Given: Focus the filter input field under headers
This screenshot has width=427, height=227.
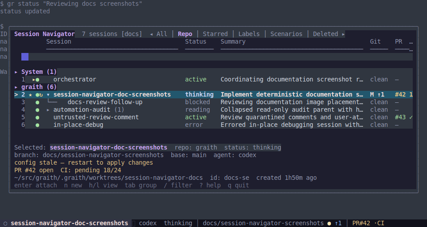Looking at the screenshot, I should [217, 57].
